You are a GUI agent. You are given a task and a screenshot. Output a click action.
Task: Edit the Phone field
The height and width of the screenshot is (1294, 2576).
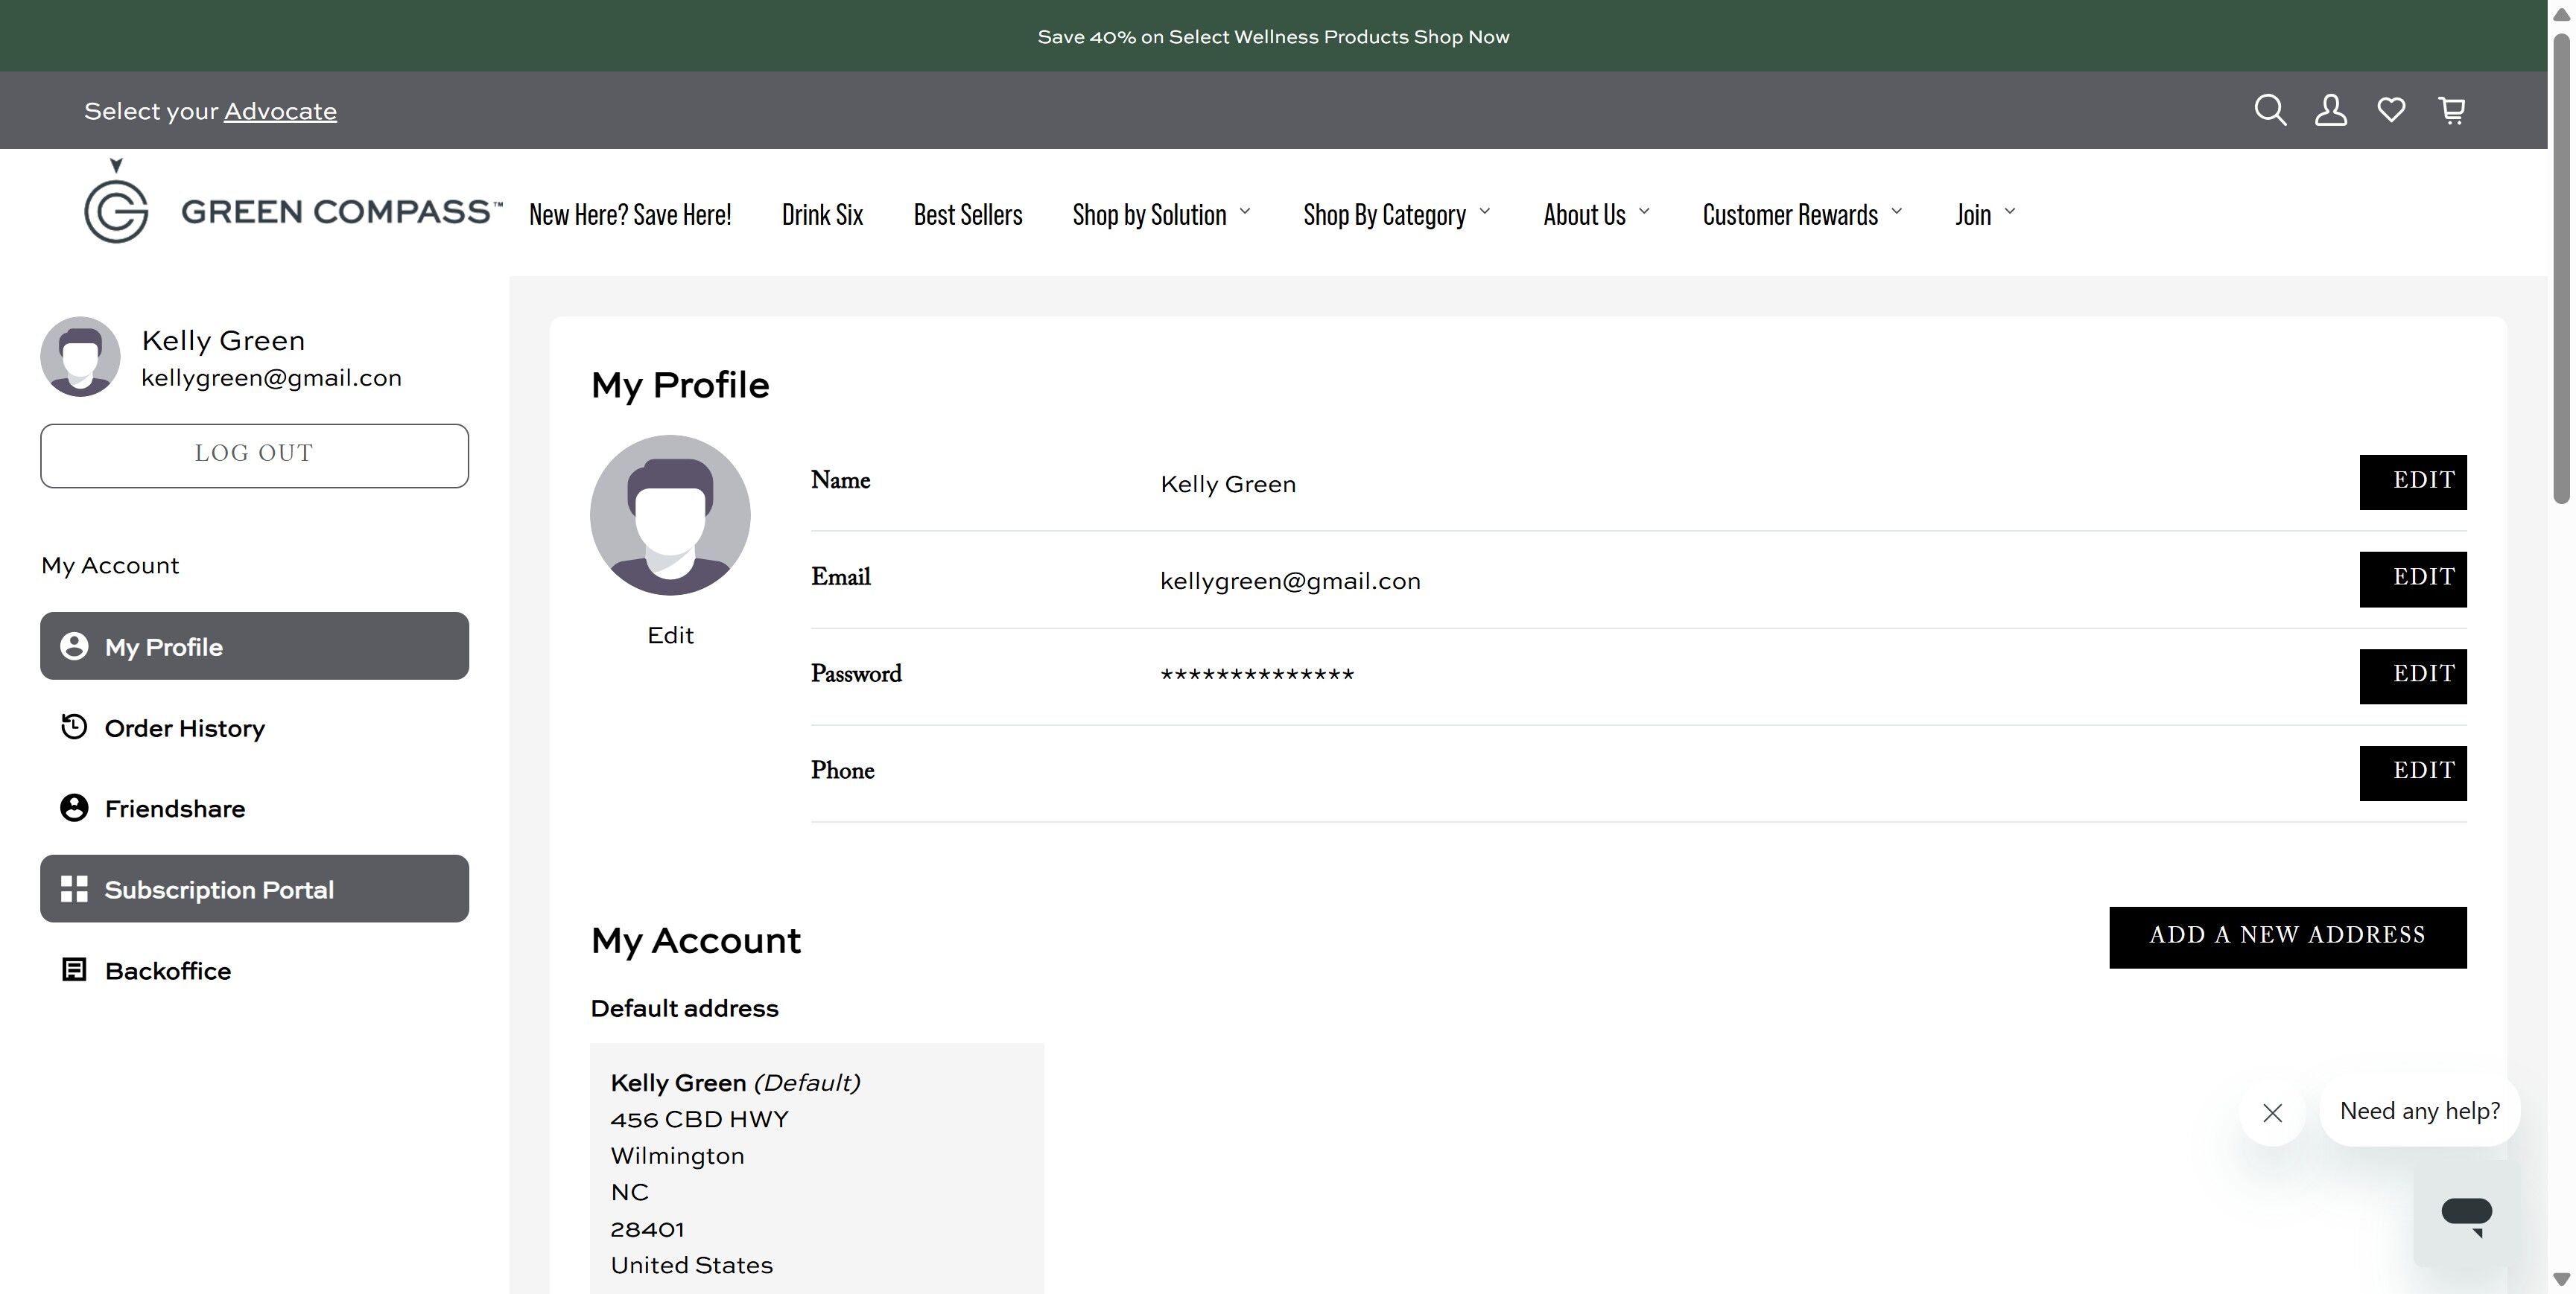(2413, 772)
